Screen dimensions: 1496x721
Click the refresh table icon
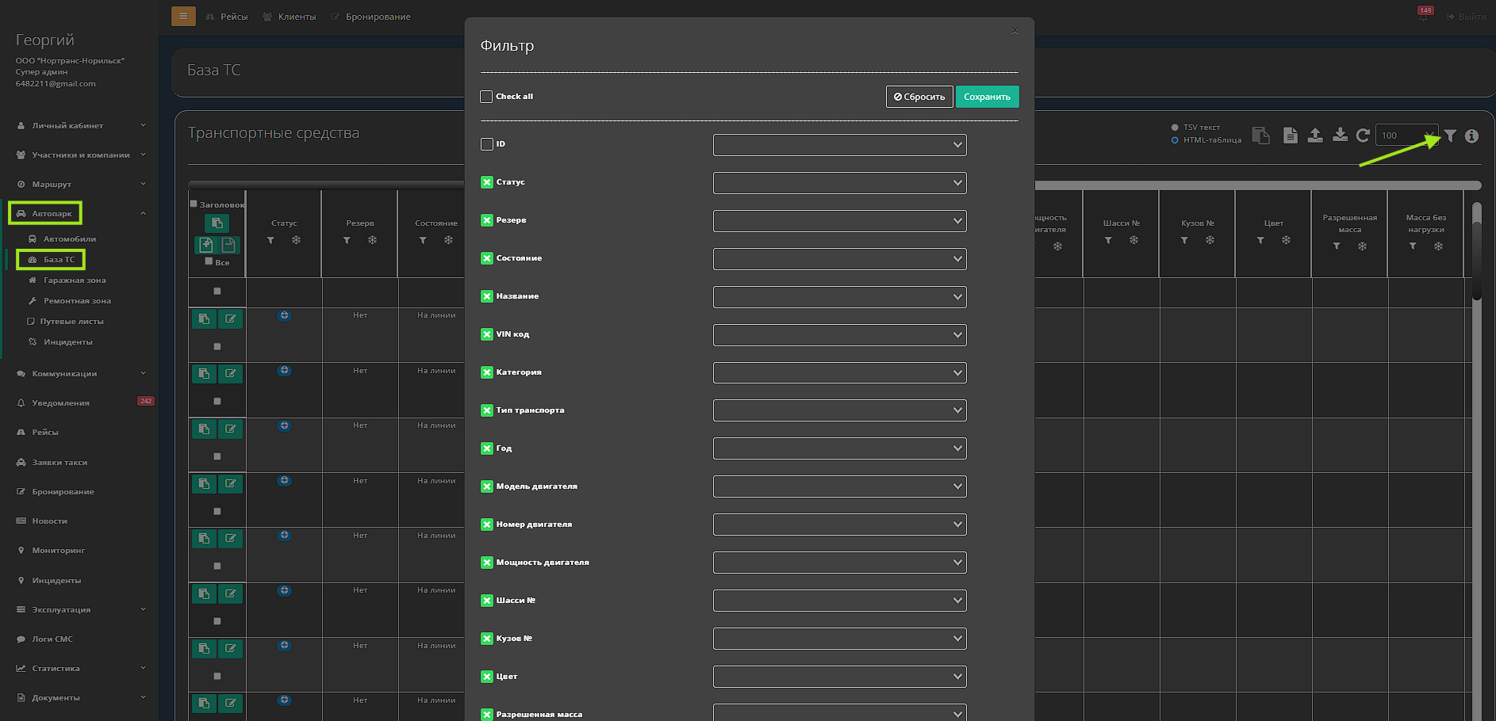1363,135
